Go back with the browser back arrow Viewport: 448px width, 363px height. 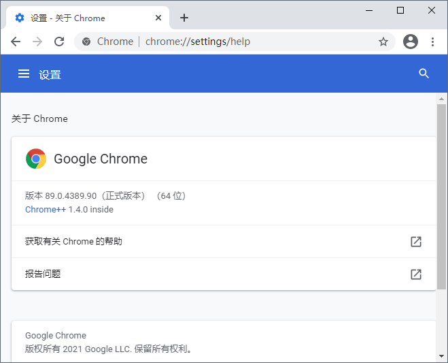(x=16, y=42)
